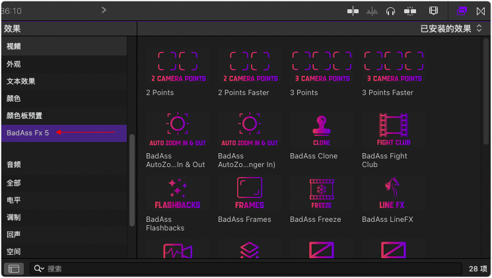
Task: Select the 音频 category header
Action: click(64, 164)
